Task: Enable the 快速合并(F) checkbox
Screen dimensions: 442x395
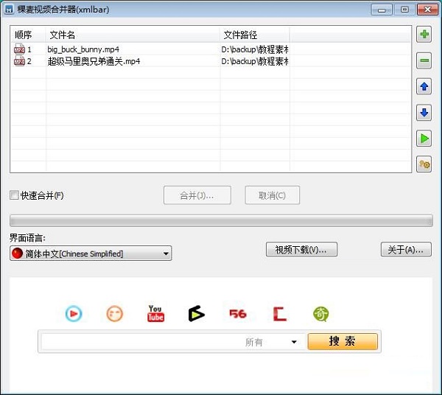Action: [x=14, y=195]
